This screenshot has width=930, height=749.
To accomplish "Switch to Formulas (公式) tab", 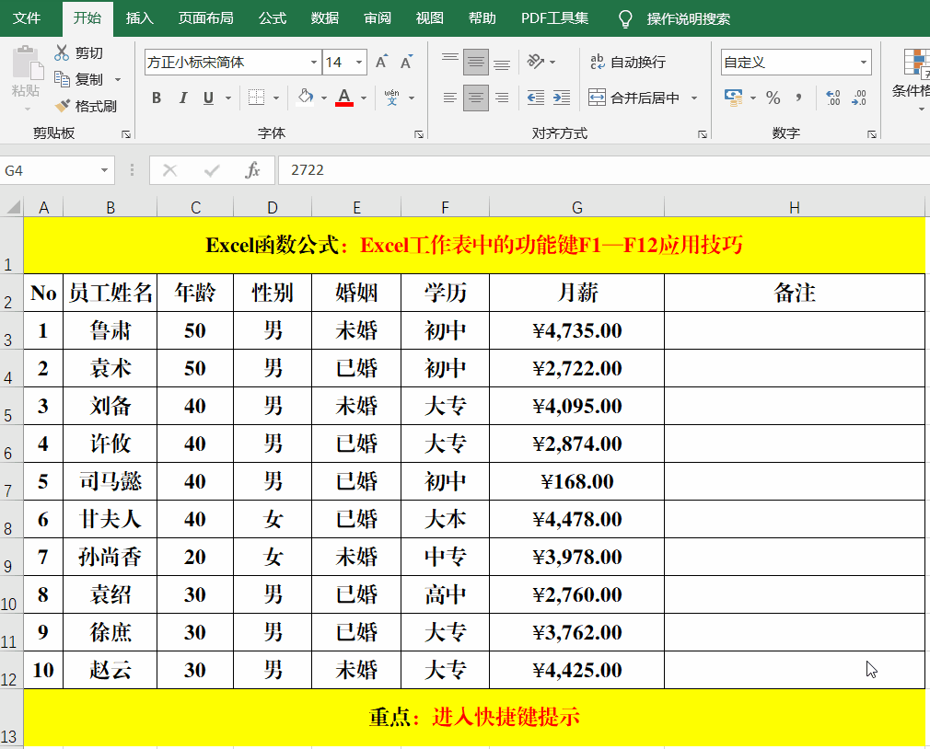I will coord(273,18).
